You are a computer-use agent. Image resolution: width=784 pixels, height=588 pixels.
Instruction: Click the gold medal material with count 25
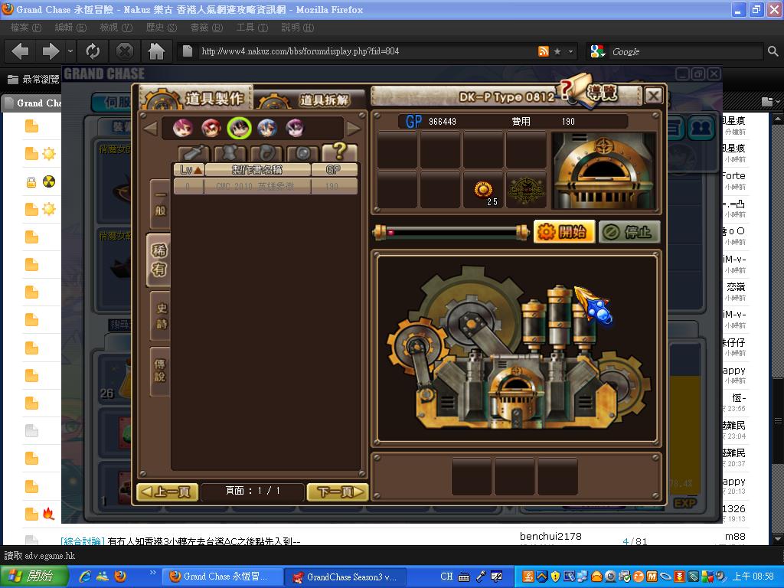click(484, 190)
